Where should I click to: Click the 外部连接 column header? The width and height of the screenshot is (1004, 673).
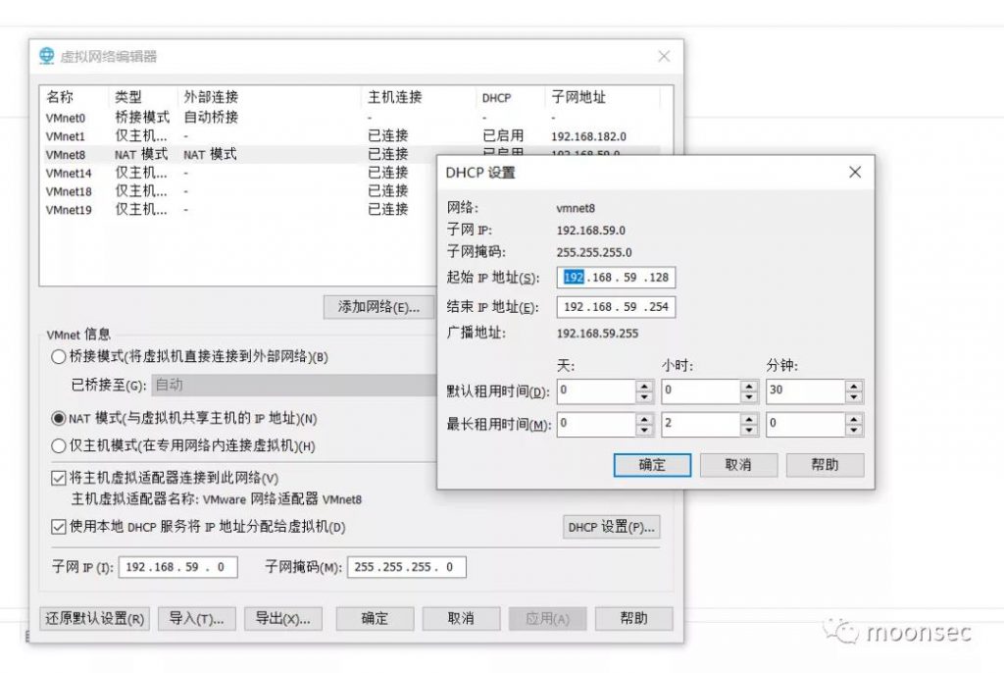[270, 97]
